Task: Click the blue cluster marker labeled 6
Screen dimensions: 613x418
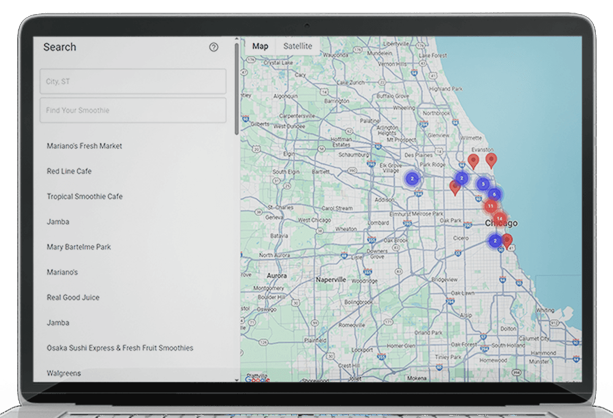Action: click(x=494, y=194)
